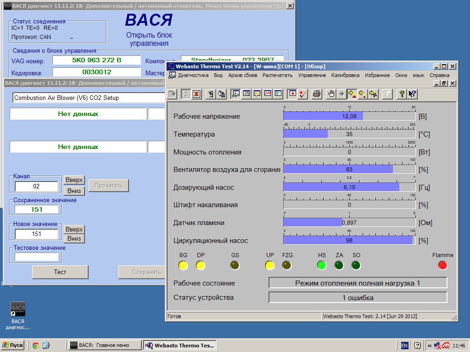
Task: Click the grey right arrow toolbar icon
Action: [341, 94]
